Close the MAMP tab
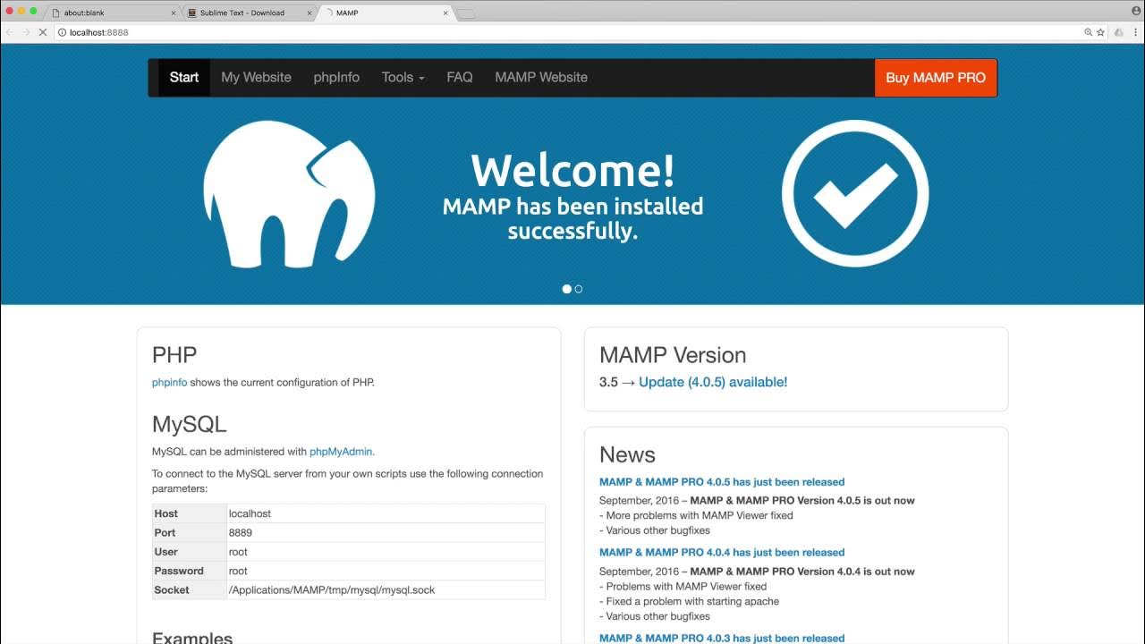 click(445, 13)
